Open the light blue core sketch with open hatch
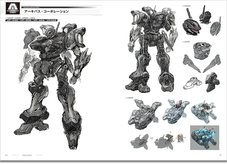Screen dimensions: 227x165 204,112
